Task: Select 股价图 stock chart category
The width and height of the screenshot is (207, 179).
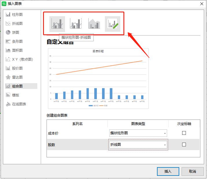Action: click(17, 68)
